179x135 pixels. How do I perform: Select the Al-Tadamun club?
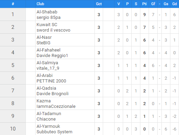tap(49, 114)
